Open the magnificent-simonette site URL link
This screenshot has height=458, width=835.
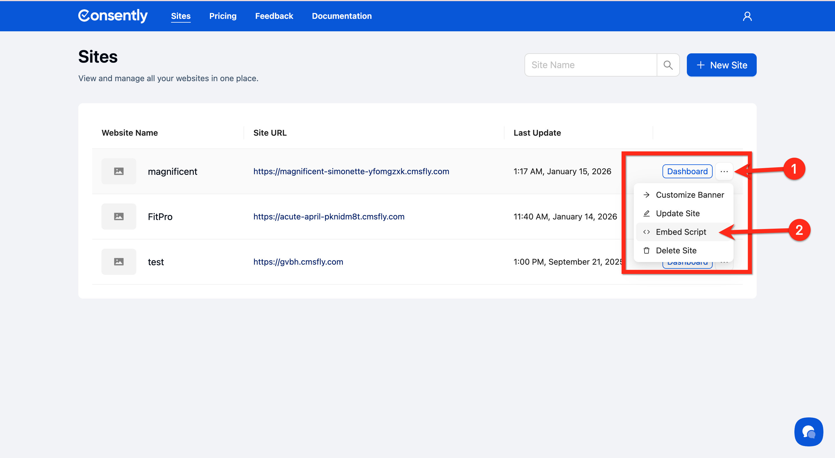tap(351, 171)
